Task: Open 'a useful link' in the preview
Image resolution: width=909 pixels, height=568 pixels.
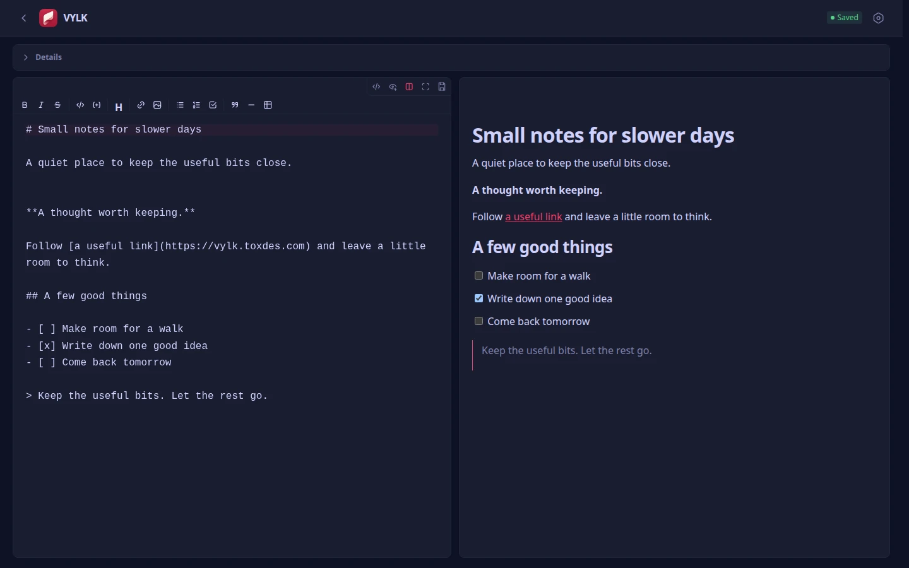Action: [x=533, y=217]
